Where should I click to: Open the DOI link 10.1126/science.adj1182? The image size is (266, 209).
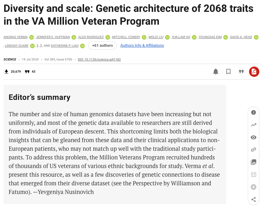(99, 60)
